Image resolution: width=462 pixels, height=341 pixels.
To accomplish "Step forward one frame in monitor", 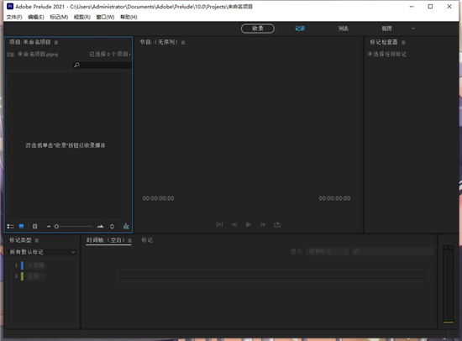I will click(x=263, y=224).
